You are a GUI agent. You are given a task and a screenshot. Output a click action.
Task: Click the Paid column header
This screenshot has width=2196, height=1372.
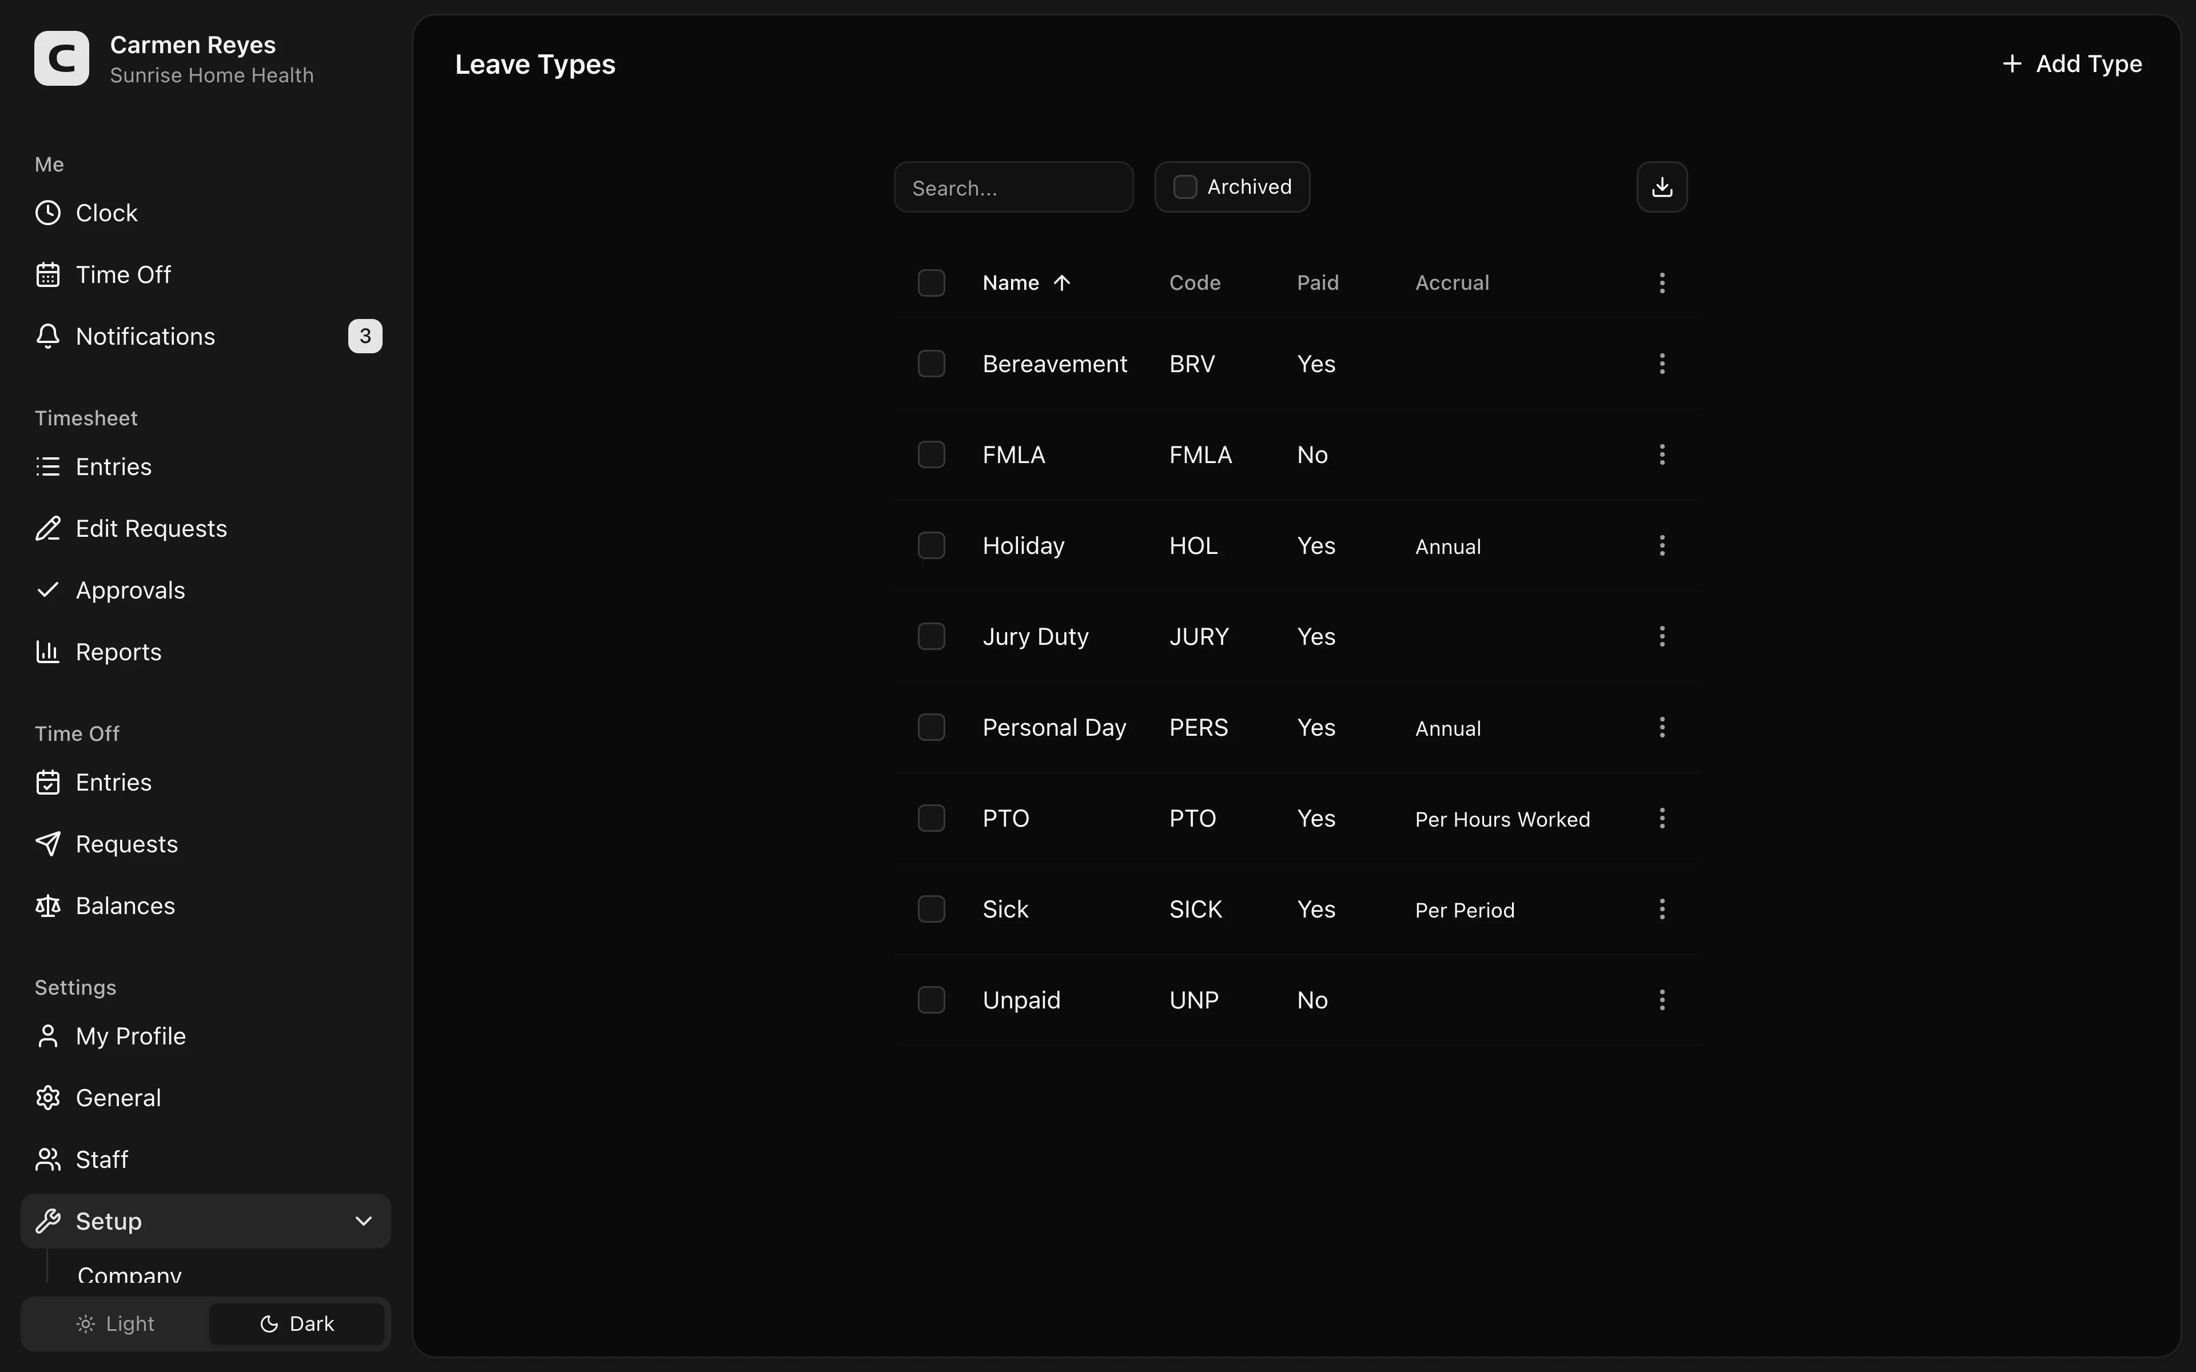(x=1318, y=283)
